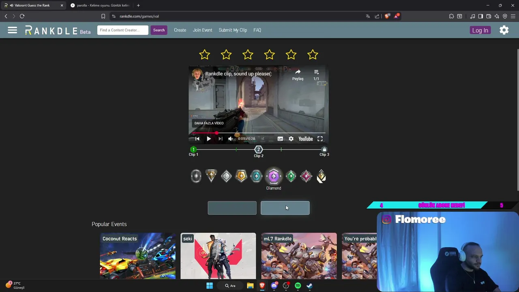Go back in browser history
Viewport: 519px width, 292px height.
pos(6,16)
